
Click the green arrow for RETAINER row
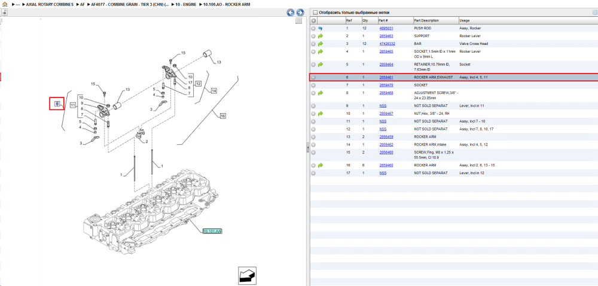pos(321,65)
